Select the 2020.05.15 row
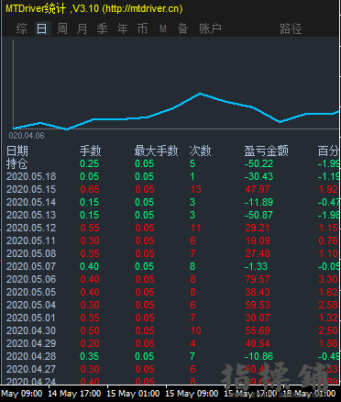The image size is (341, 402). (171, 189)
